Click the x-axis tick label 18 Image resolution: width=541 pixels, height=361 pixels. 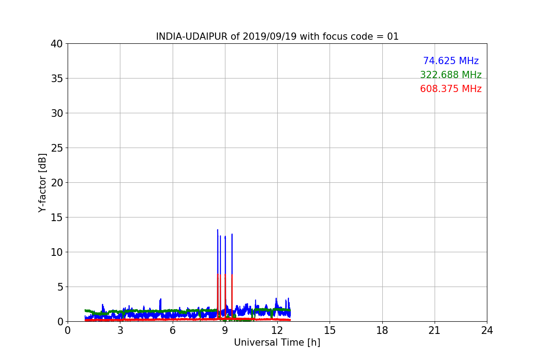tap(382, 330)
